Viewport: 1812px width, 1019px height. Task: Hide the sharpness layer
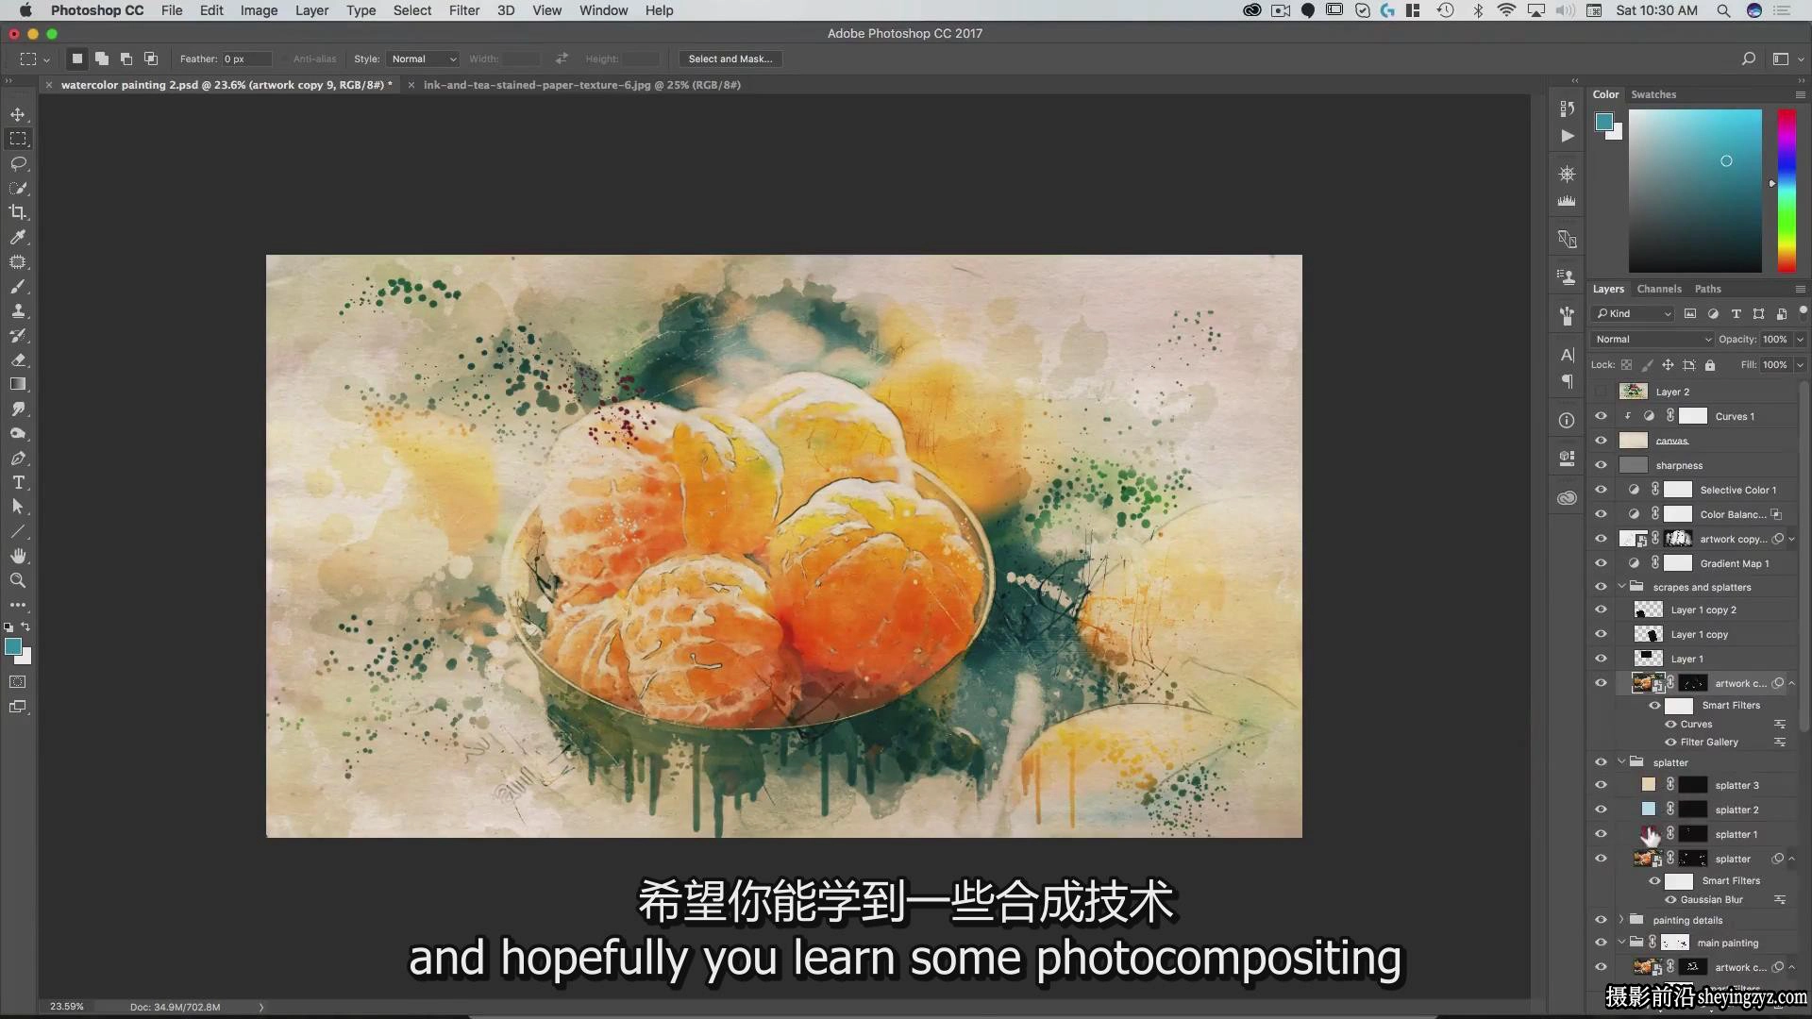pos(1601,465)
